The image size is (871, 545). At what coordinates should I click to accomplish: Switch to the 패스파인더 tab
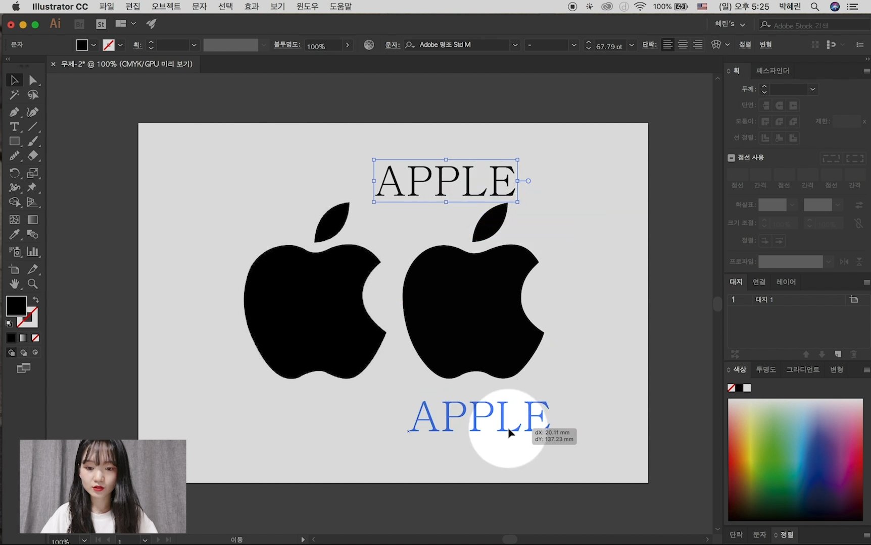pyautogui.click(x=772, y=71)
